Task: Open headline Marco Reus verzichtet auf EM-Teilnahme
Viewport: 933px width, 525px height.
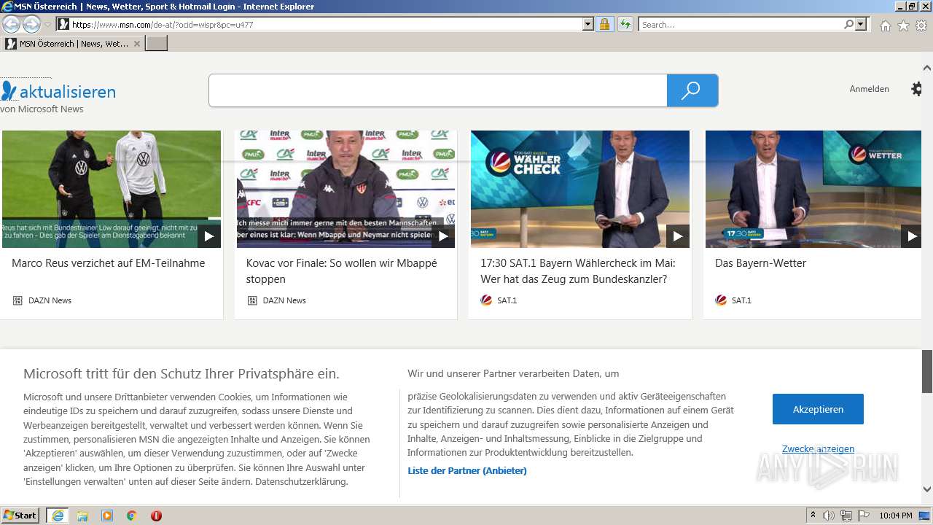Action: coord(109,263)
